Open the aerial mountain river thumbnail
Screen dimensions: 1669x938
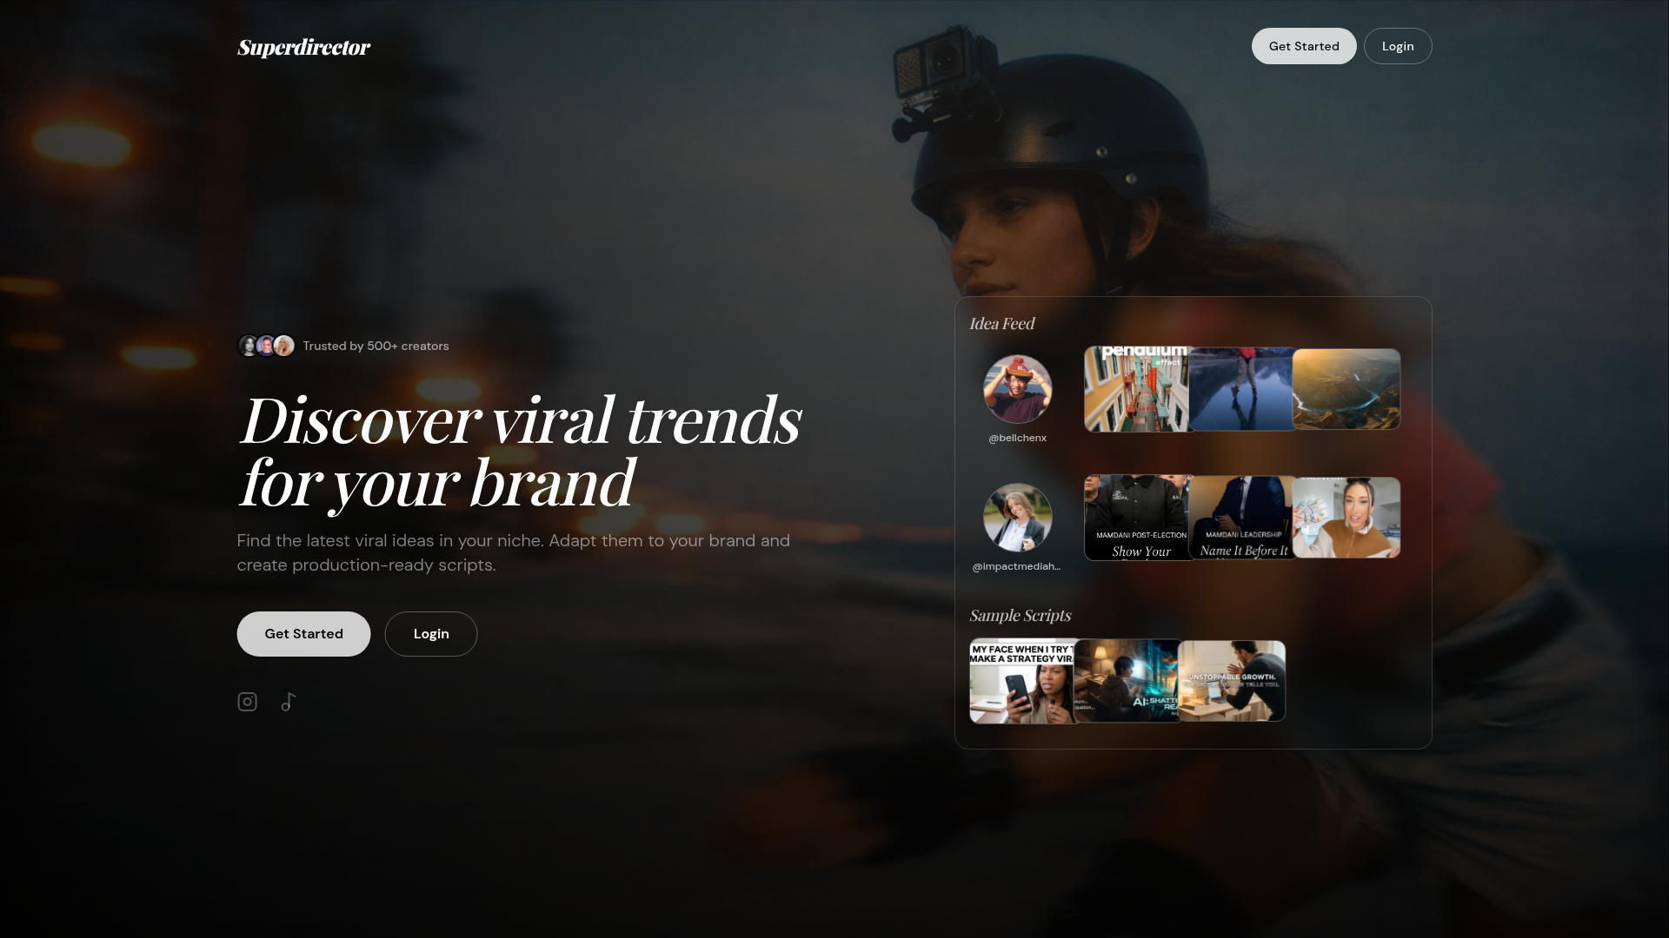tap(1347, 389)
